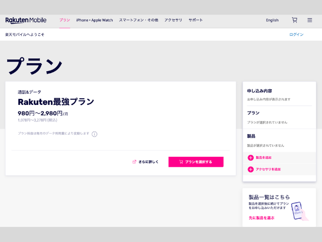Click the Rakuten Mobile logo

tap(26, 20)
